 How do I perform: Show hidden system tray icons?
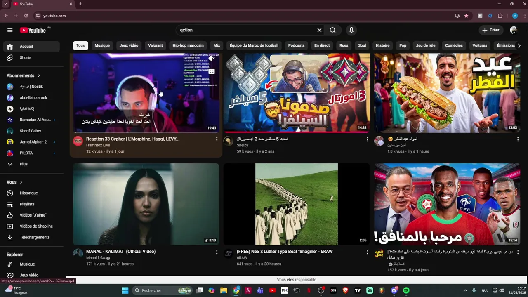click(465, 290)
